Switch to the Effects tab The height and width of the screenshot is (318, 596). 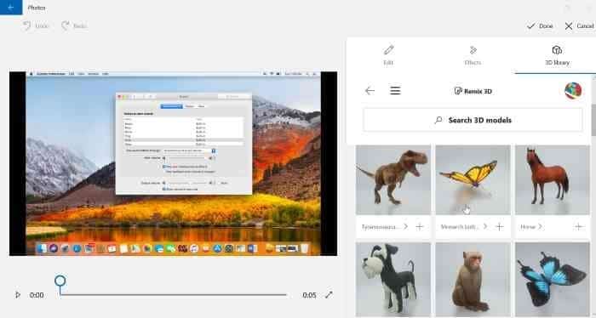473,55
